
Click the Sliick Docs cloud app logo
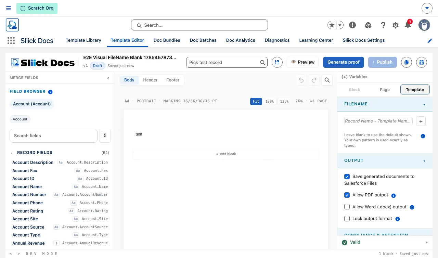click(x=12, y=25)
